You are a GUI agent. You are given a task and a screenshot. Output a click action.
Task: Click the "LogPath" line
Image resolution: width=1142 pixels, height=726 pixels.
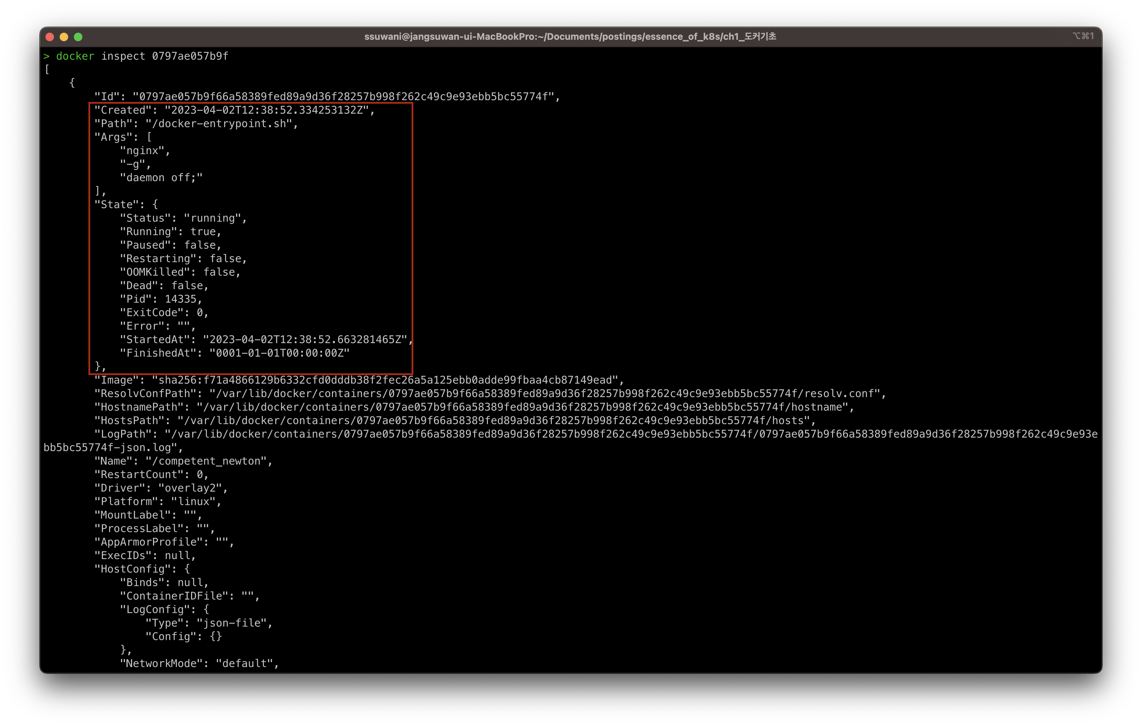click(596, 434)
